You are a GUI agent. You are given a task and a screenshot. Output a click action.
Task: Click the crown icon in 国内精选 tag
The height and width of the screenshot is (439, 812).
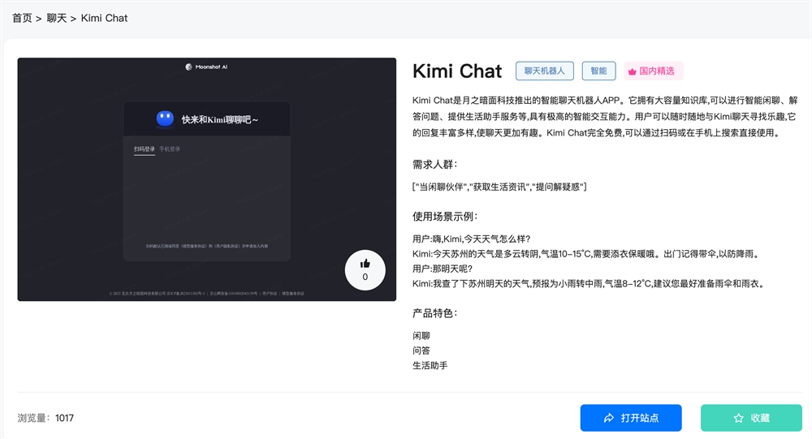coord(632,71)
